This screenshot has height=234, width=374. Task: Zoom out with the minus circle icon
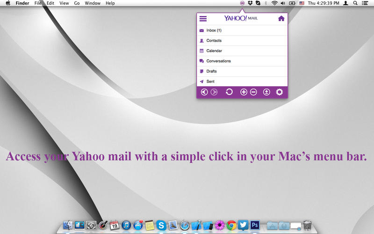pyautogui.click(x=253, y=92)
